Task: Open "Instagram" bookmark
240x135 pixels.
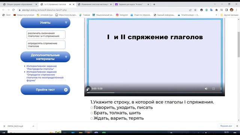Action: 122,15
